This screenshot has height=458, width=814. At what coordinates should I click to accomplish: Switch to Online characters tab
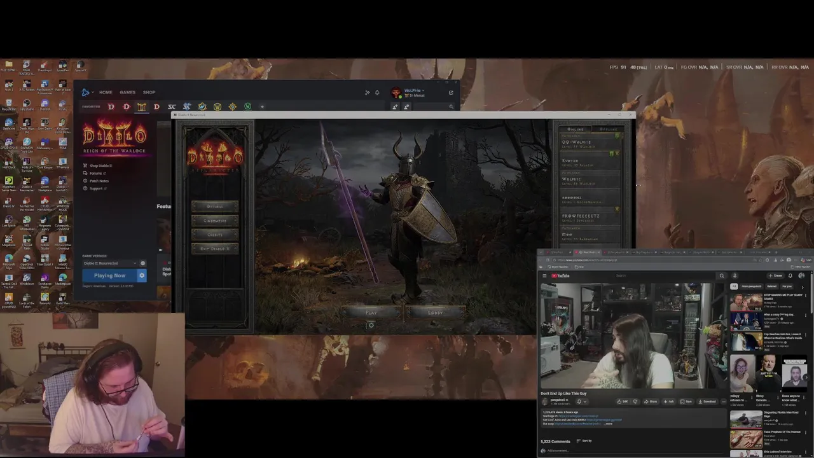pyautogui.click(x=575, y=129)
